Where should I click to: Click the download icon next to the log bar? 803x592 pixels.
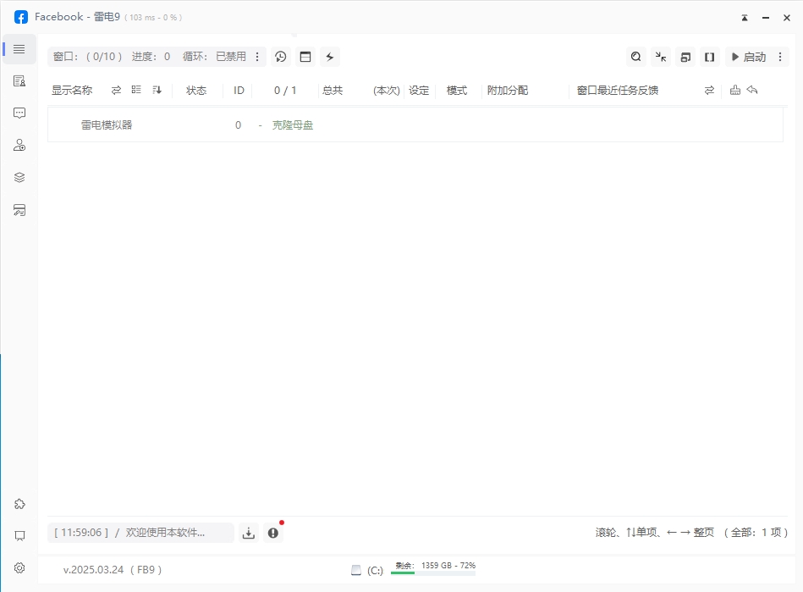248,532
